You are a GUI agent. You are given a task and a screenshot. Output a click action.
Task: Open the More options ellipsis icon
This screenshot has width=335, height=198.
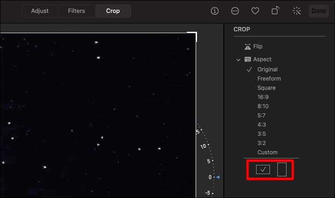tap(235, 11)
